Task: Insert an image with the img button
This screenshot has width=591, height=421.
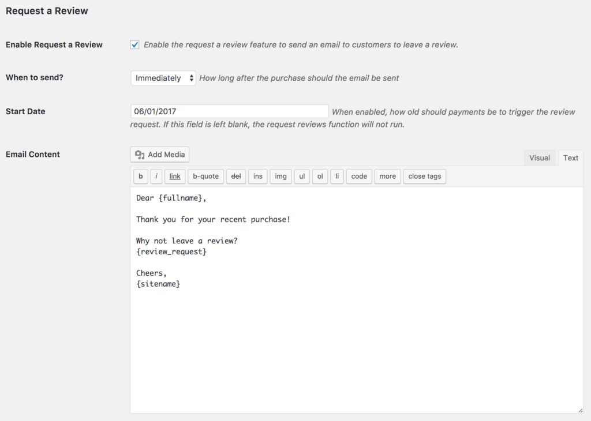Action: [280, 176]
